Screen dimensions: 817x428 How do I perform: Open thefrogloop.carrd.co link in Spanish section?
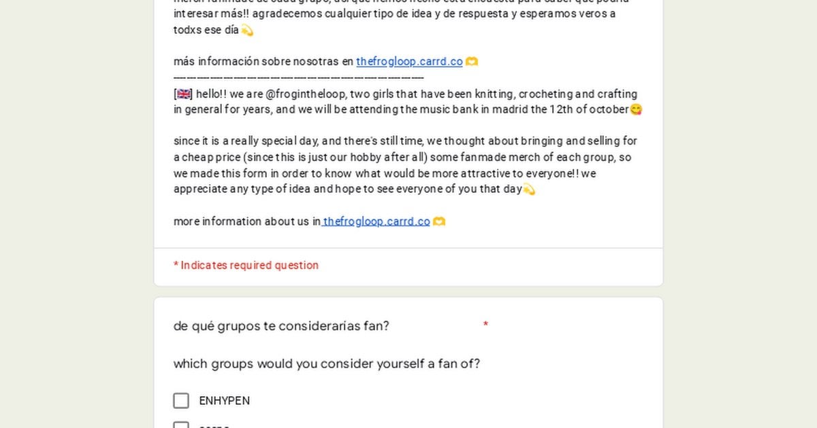(x=409, y=62)
